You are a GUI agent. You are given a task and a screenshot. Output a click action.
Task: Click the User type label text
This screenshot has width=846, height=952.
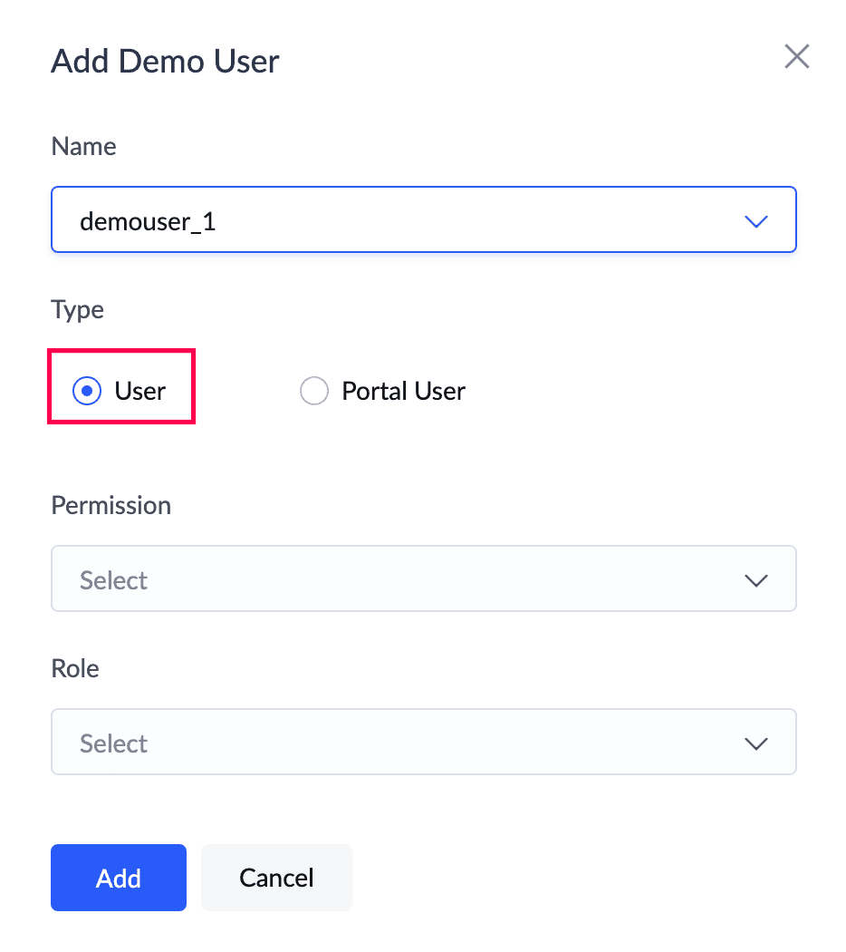tap(140, 392)
